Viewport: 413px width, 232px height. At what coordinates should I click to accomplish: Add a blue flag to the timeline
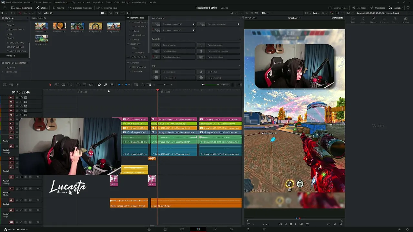(x=119, y=85)
